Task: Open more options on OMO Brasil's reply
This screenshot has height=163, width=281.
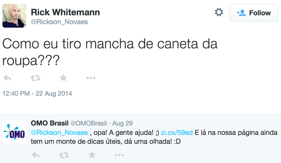Action: (119, 155)
